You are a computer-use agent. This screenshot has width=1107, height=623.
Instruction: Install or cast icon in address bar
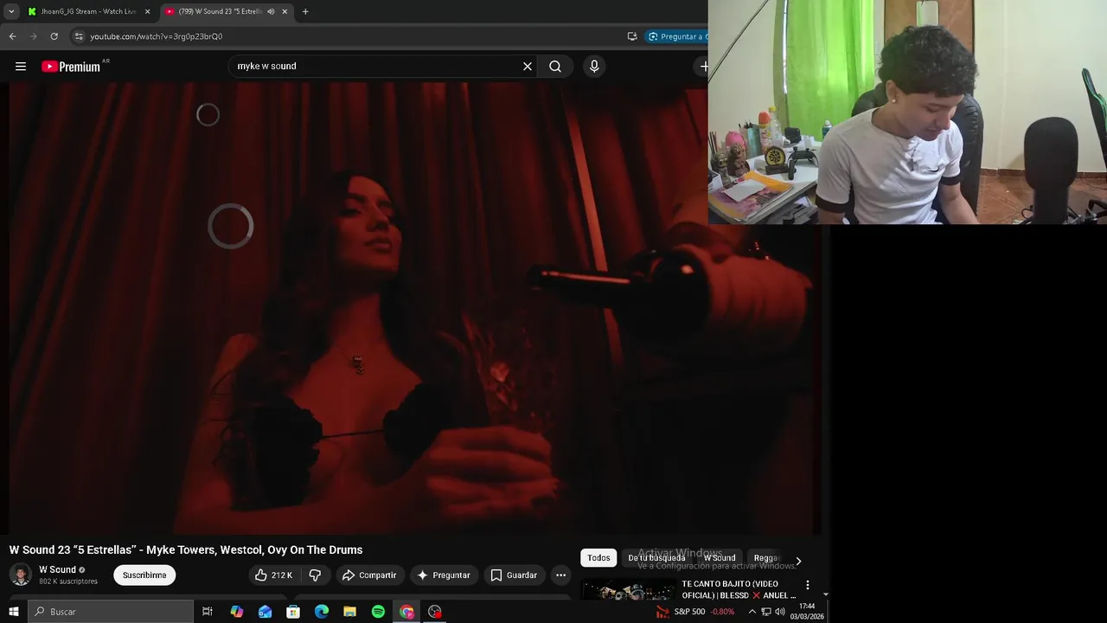click(632, 36)
